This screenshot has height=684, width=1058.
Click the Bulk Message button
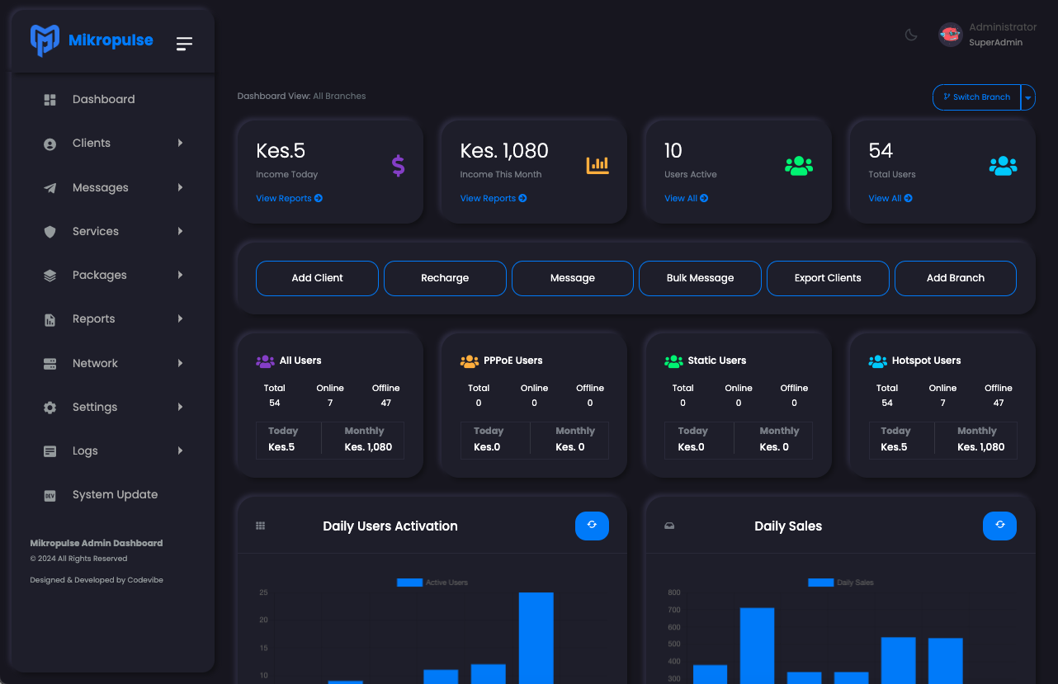point(700,278)
